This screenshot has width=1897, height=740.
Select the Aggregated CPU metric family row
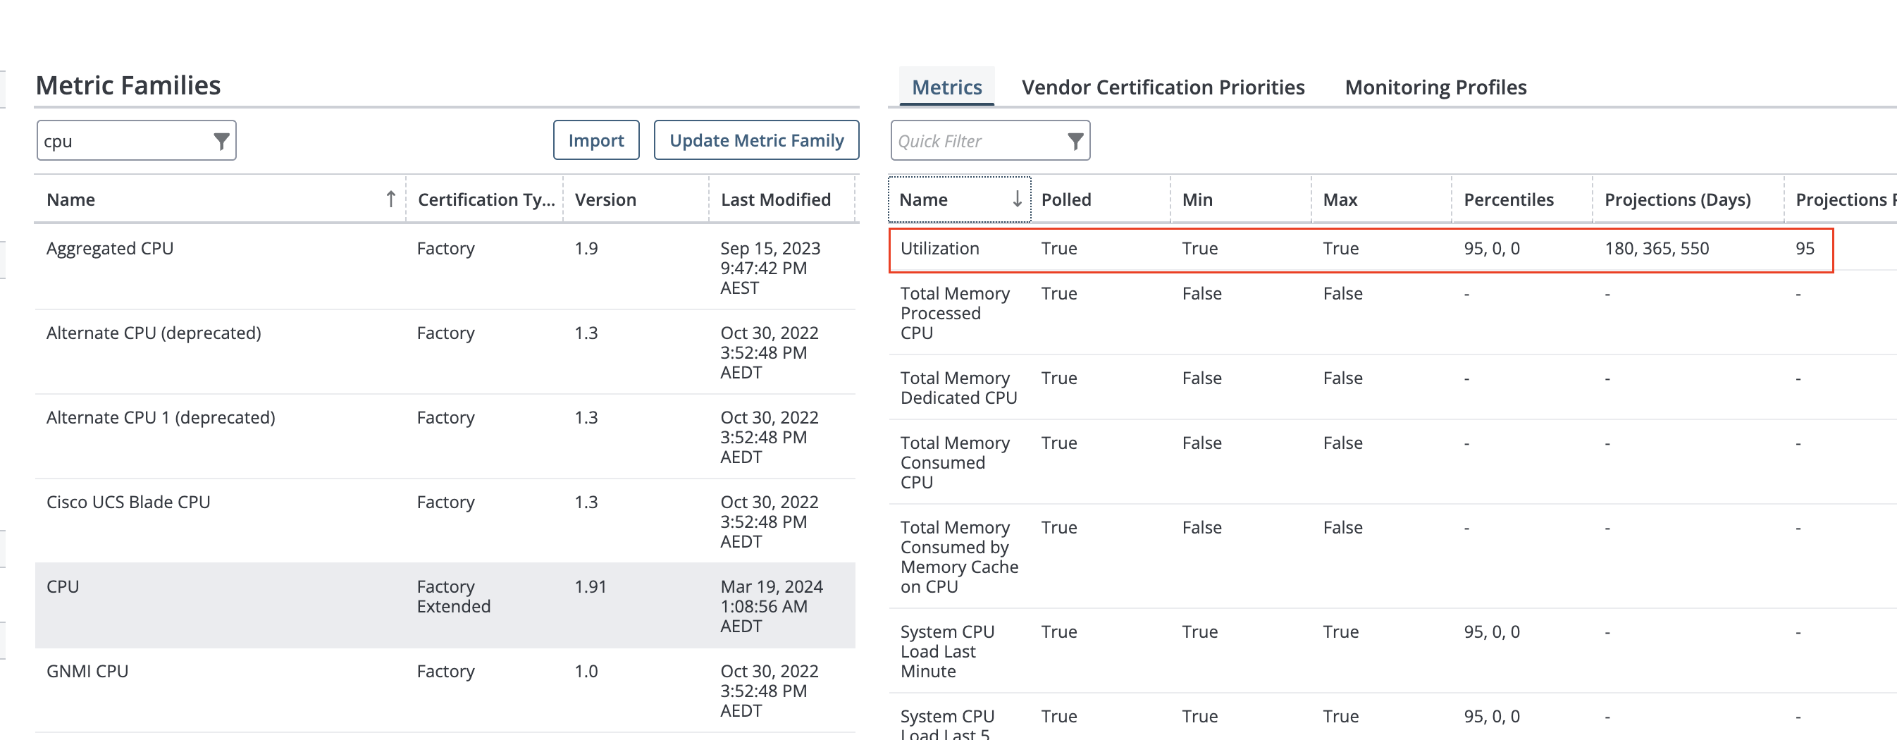point(110,249)
